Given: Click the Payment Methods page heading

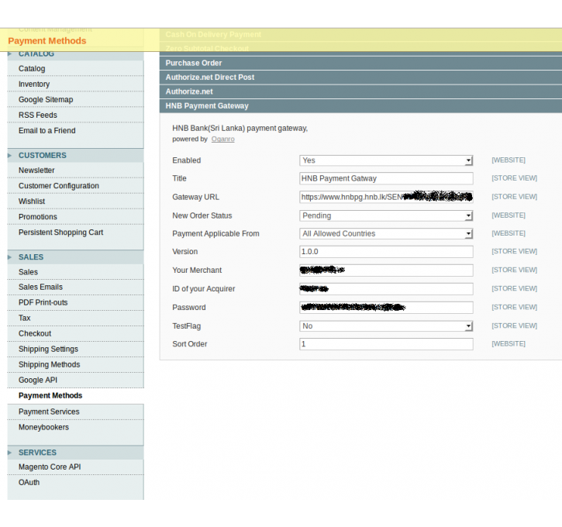Looking at the screenshot, I should [47, 41].
